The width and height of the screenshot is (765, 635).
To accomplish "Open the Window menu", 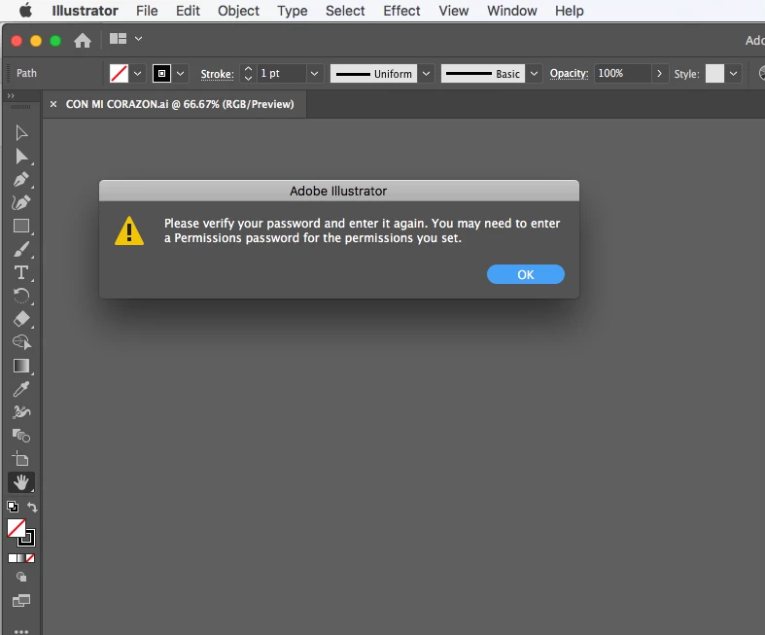I will (x=512, y=11).
